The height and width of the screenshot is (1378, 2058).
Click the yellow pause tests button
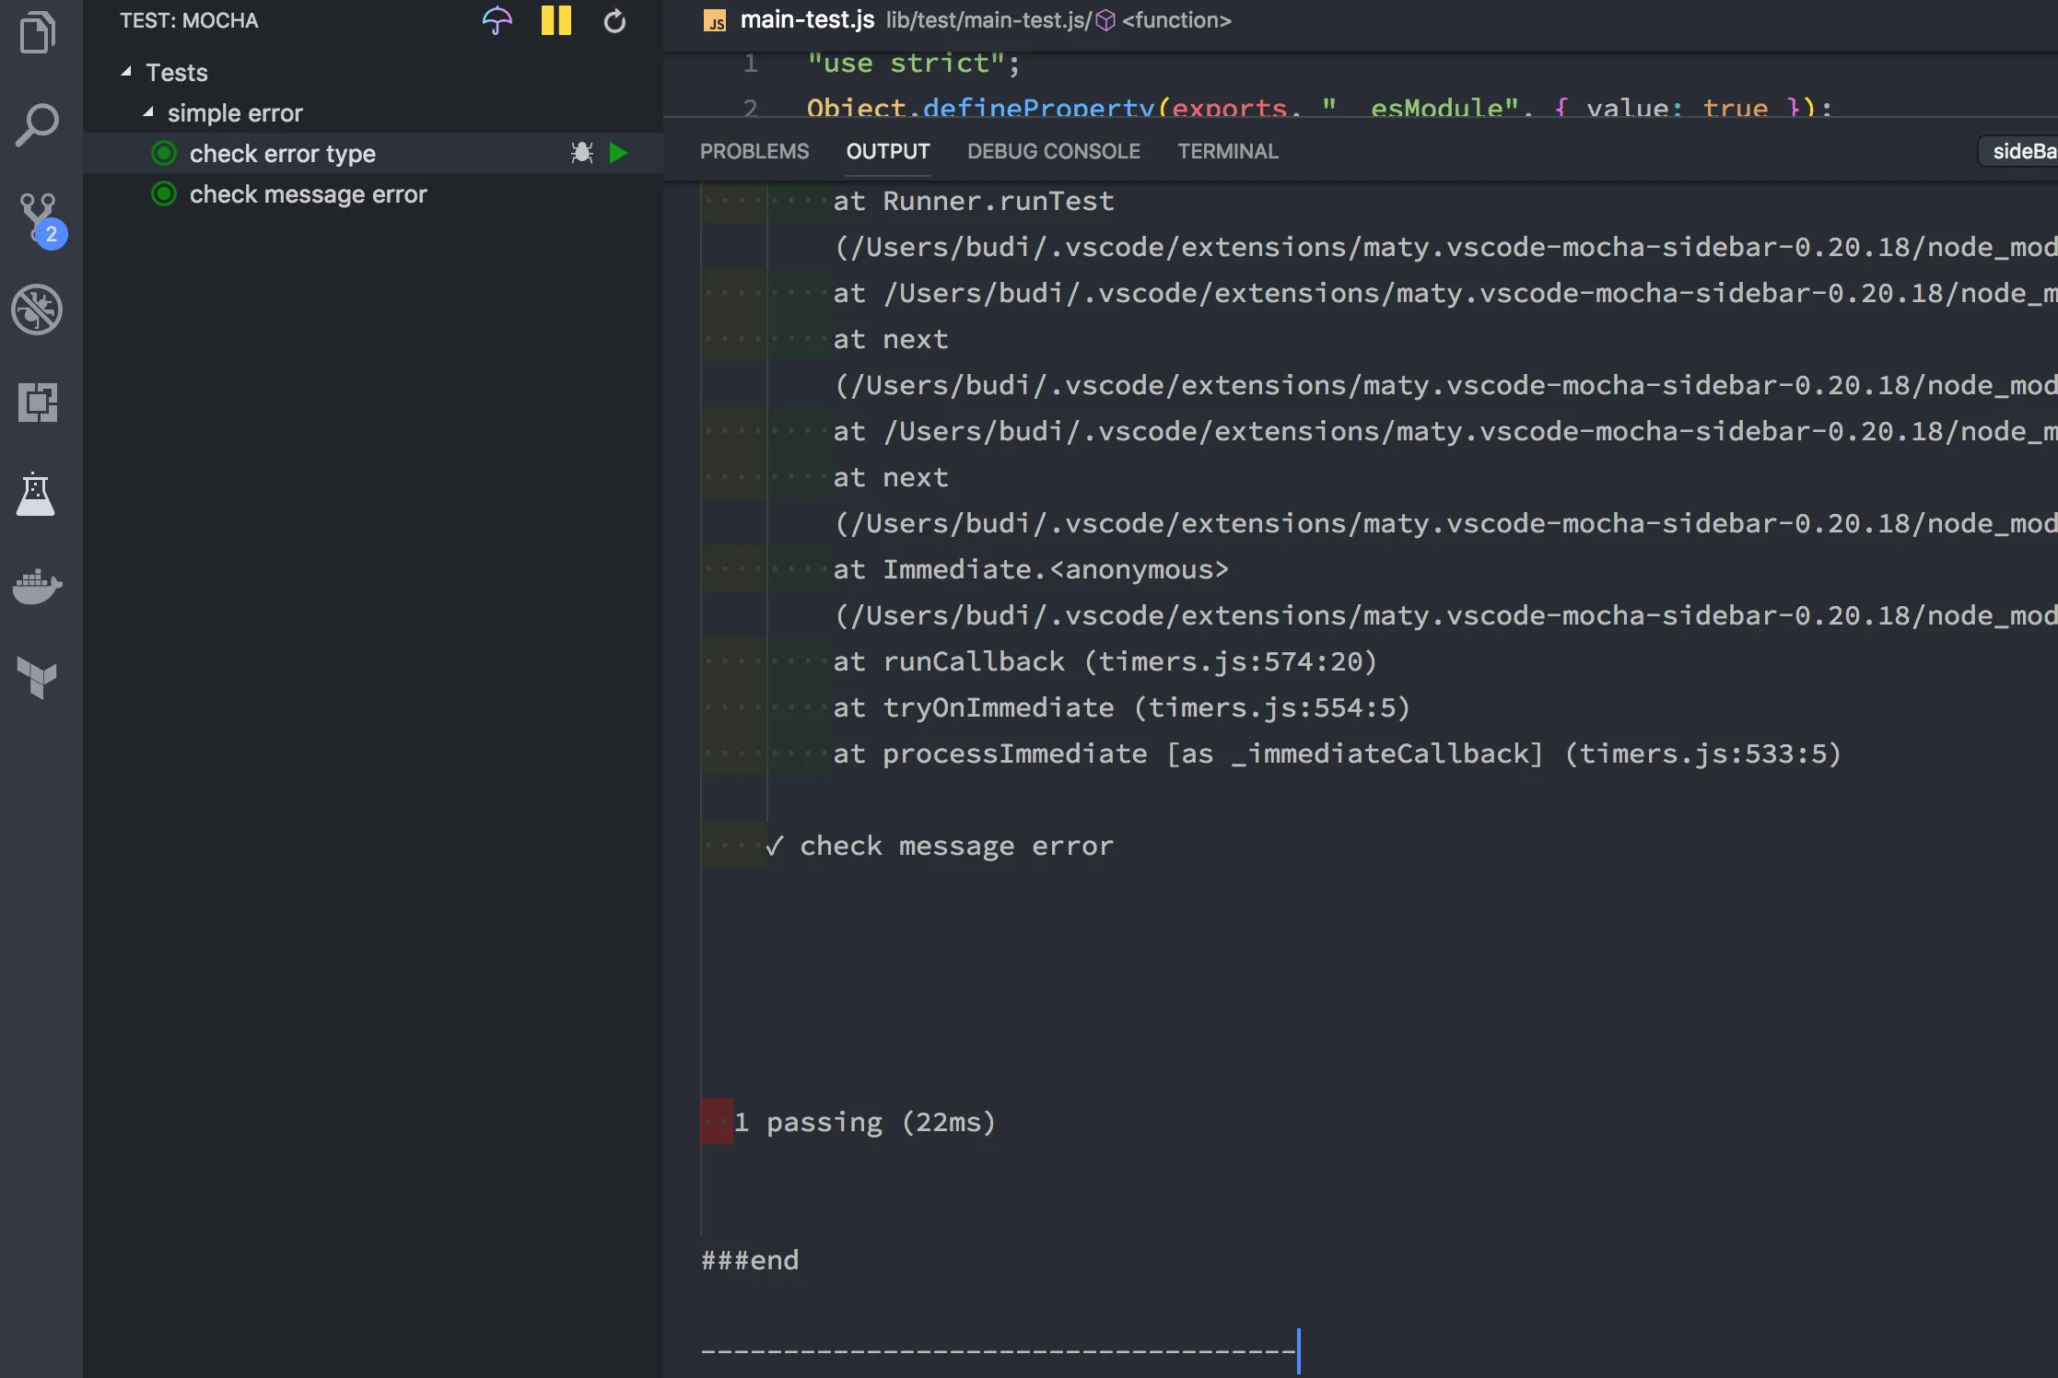[555, 20]
